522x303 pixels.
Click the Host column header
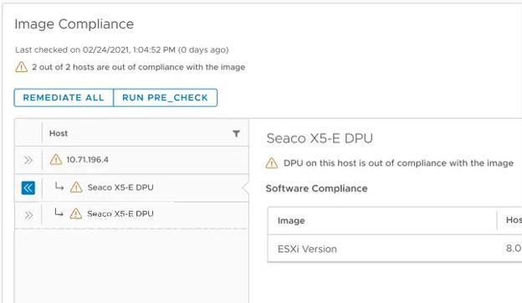pyautogui.click(x=59, y=133)
